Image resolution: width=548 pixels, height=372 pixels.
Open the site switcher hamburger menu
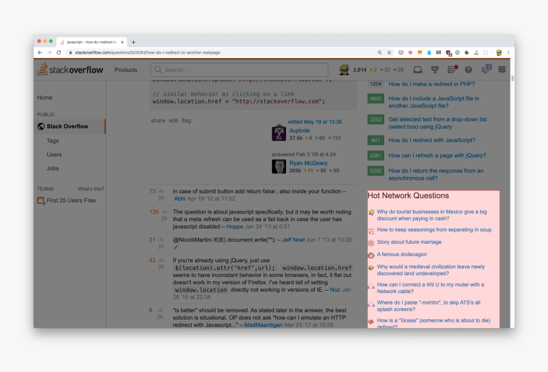point(502,70)
